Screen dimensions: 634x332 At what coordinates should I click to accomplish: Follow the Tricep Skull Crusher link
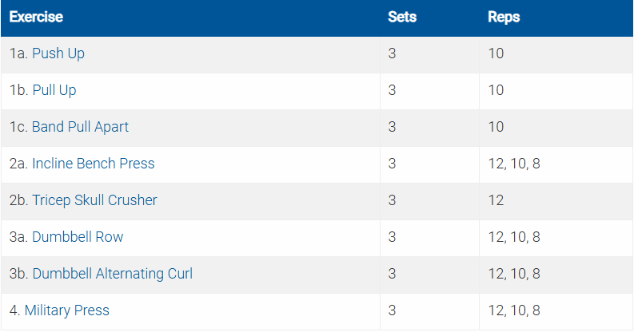[x=94, y=201]
